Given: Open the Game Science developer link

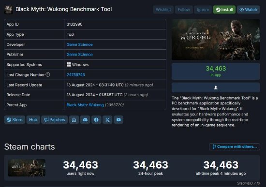Looking at the screenshot, I should (80, 44).
